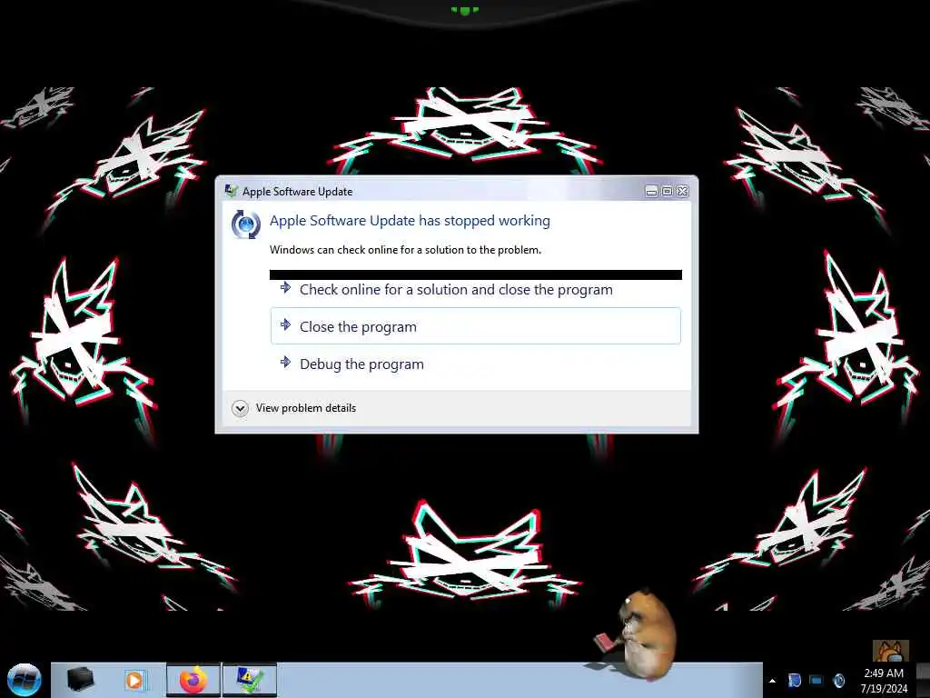
Task: Expand 'View problem details' chevron
Action: pos(240,408)
